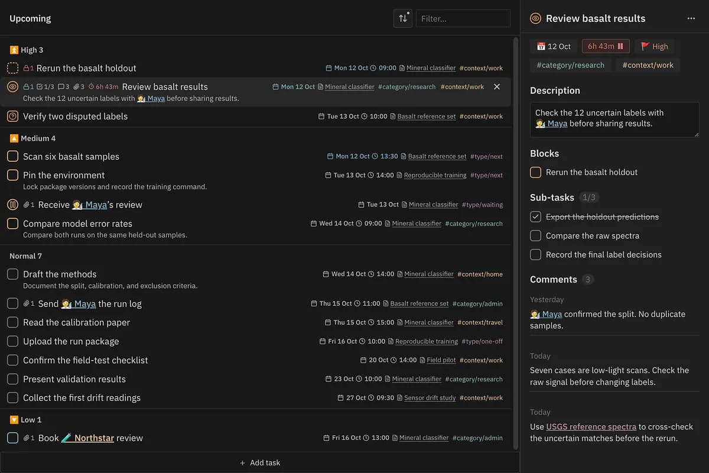Check Record the final label decisions sub-task
Image resolution: width=709 pixels, height=473 pixels.
535,255
